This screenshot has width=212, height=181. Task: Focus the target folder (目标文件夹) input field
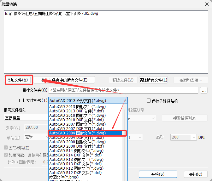(x=123, y=90)
